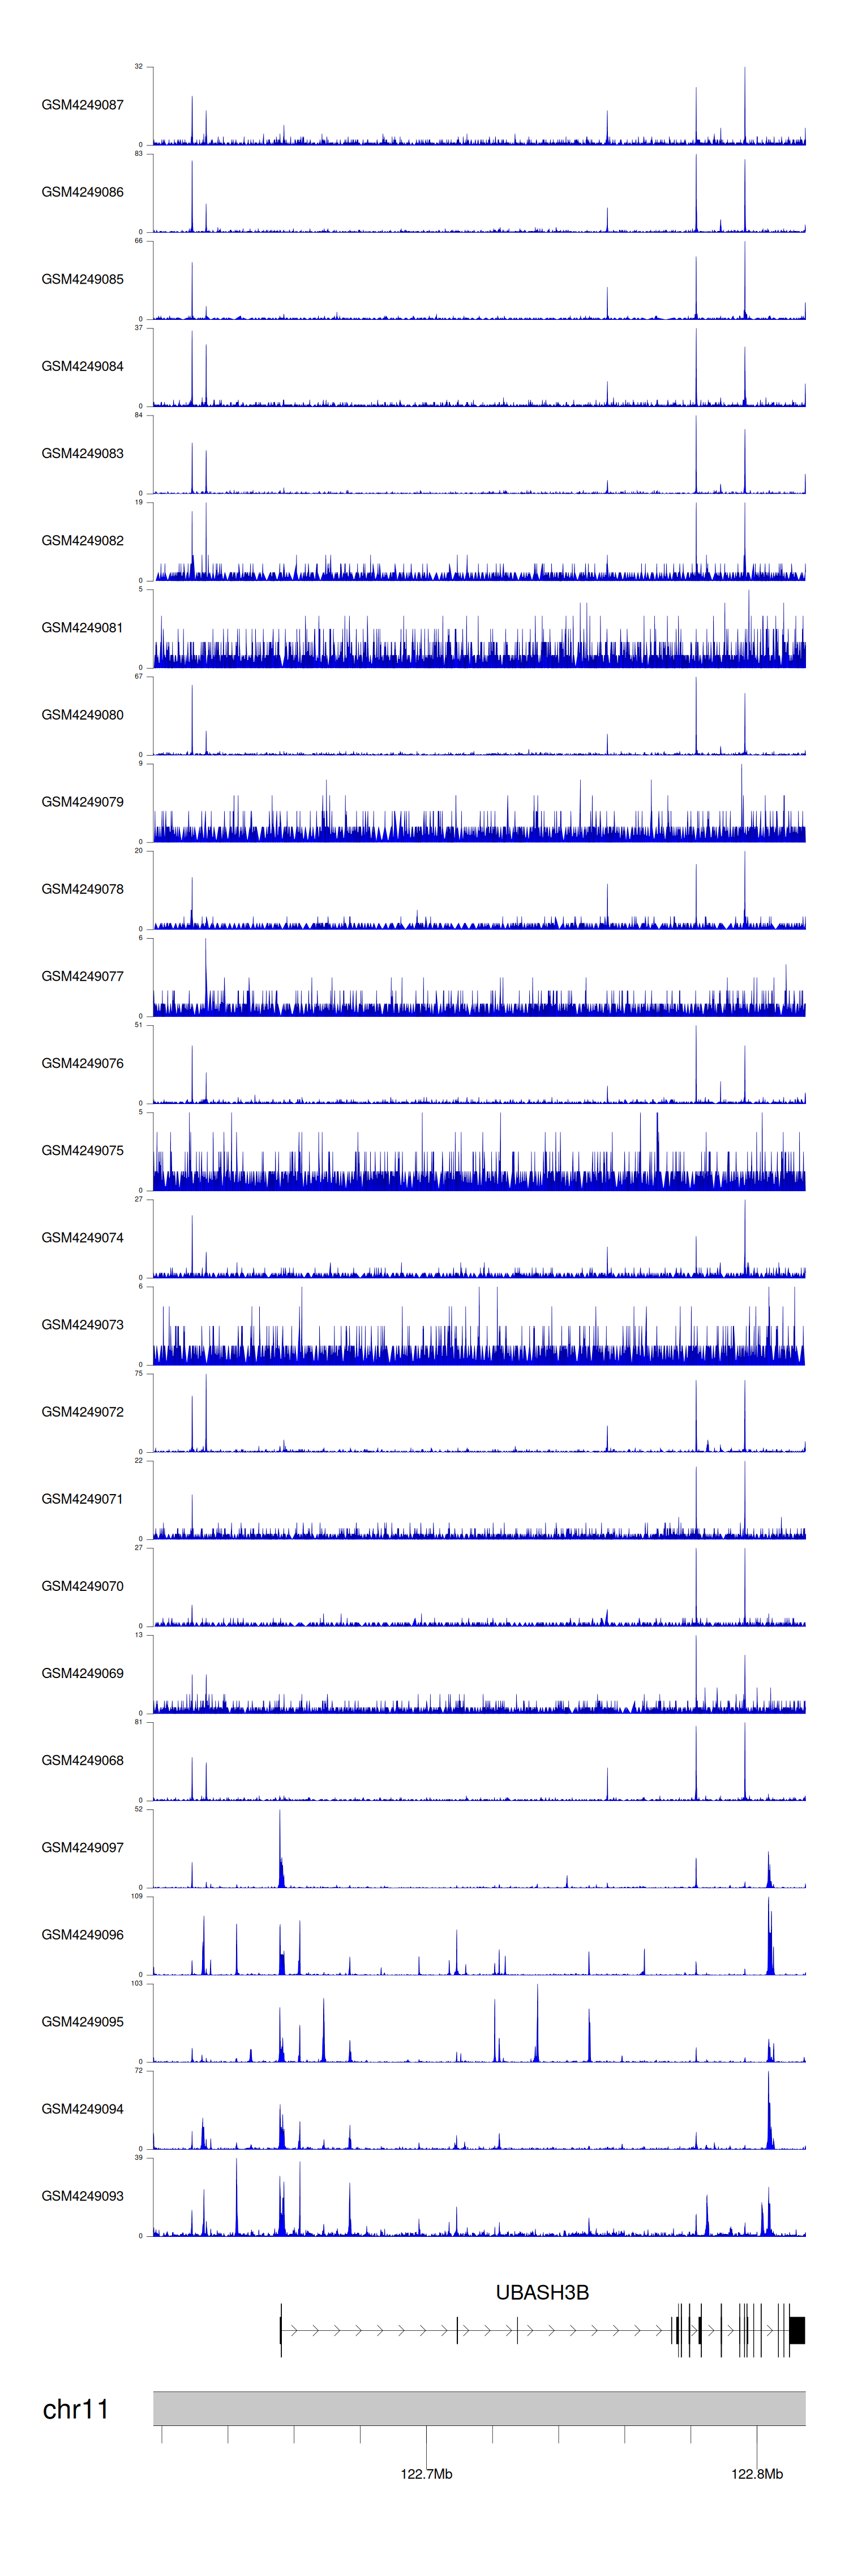Select the GSM4249096 track name

[x=82, y=1934]
